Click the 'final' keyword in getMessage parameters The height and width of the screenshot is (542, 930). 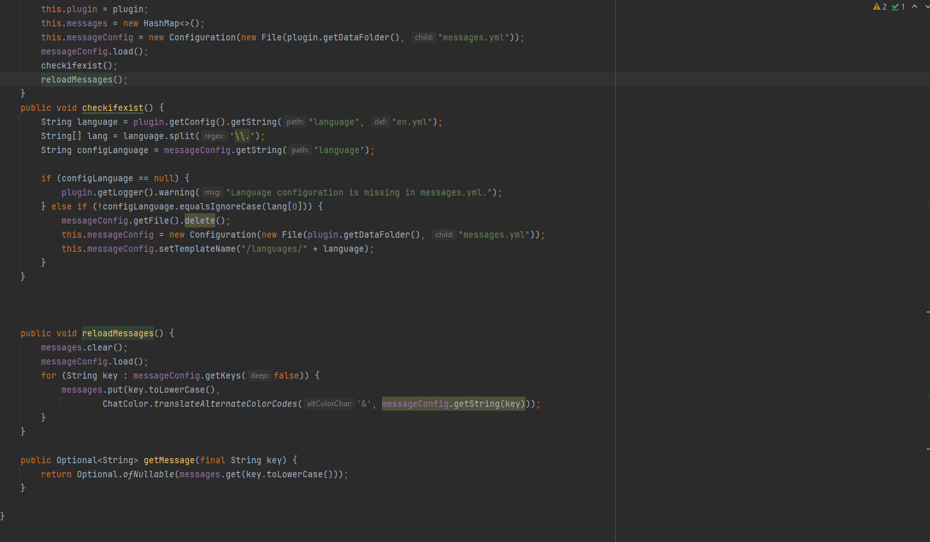[213, 460]
